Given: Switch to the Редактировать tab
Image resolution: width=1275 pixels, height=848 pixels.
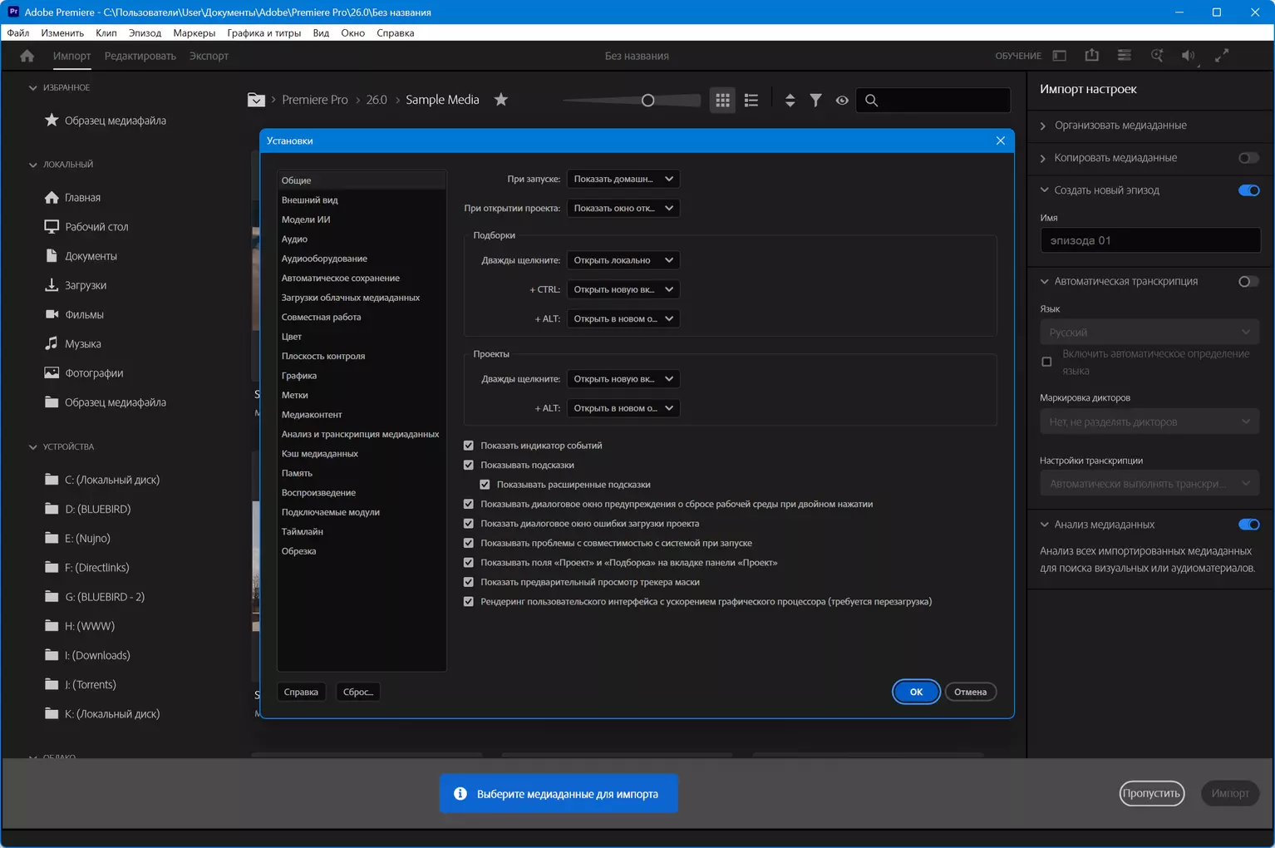Looking at the screenshot, I should click(x=140, y=56).
